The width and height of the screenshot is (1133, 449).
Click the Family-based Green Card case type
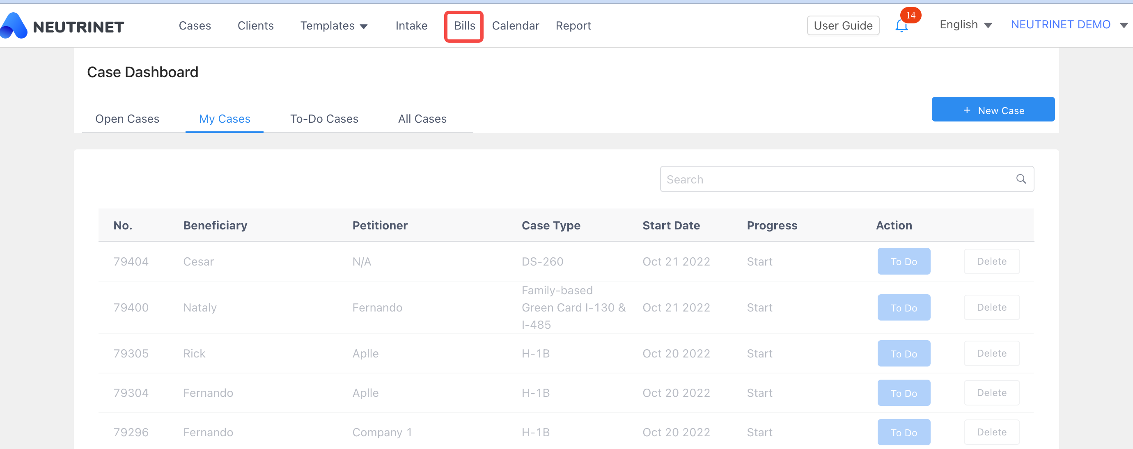pos(573,307)
